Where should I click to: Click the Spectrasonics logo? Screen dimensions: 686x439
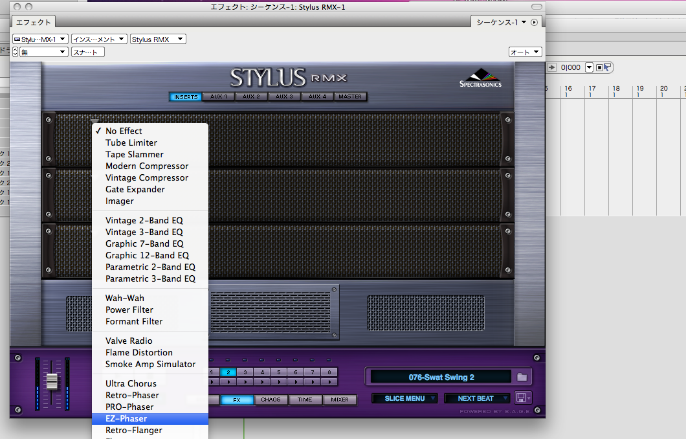[480, 78]
